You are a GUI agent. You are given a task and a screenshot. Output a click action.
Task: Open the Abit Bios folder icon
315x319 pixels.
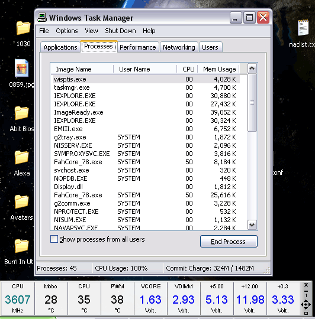click(21, 113)
